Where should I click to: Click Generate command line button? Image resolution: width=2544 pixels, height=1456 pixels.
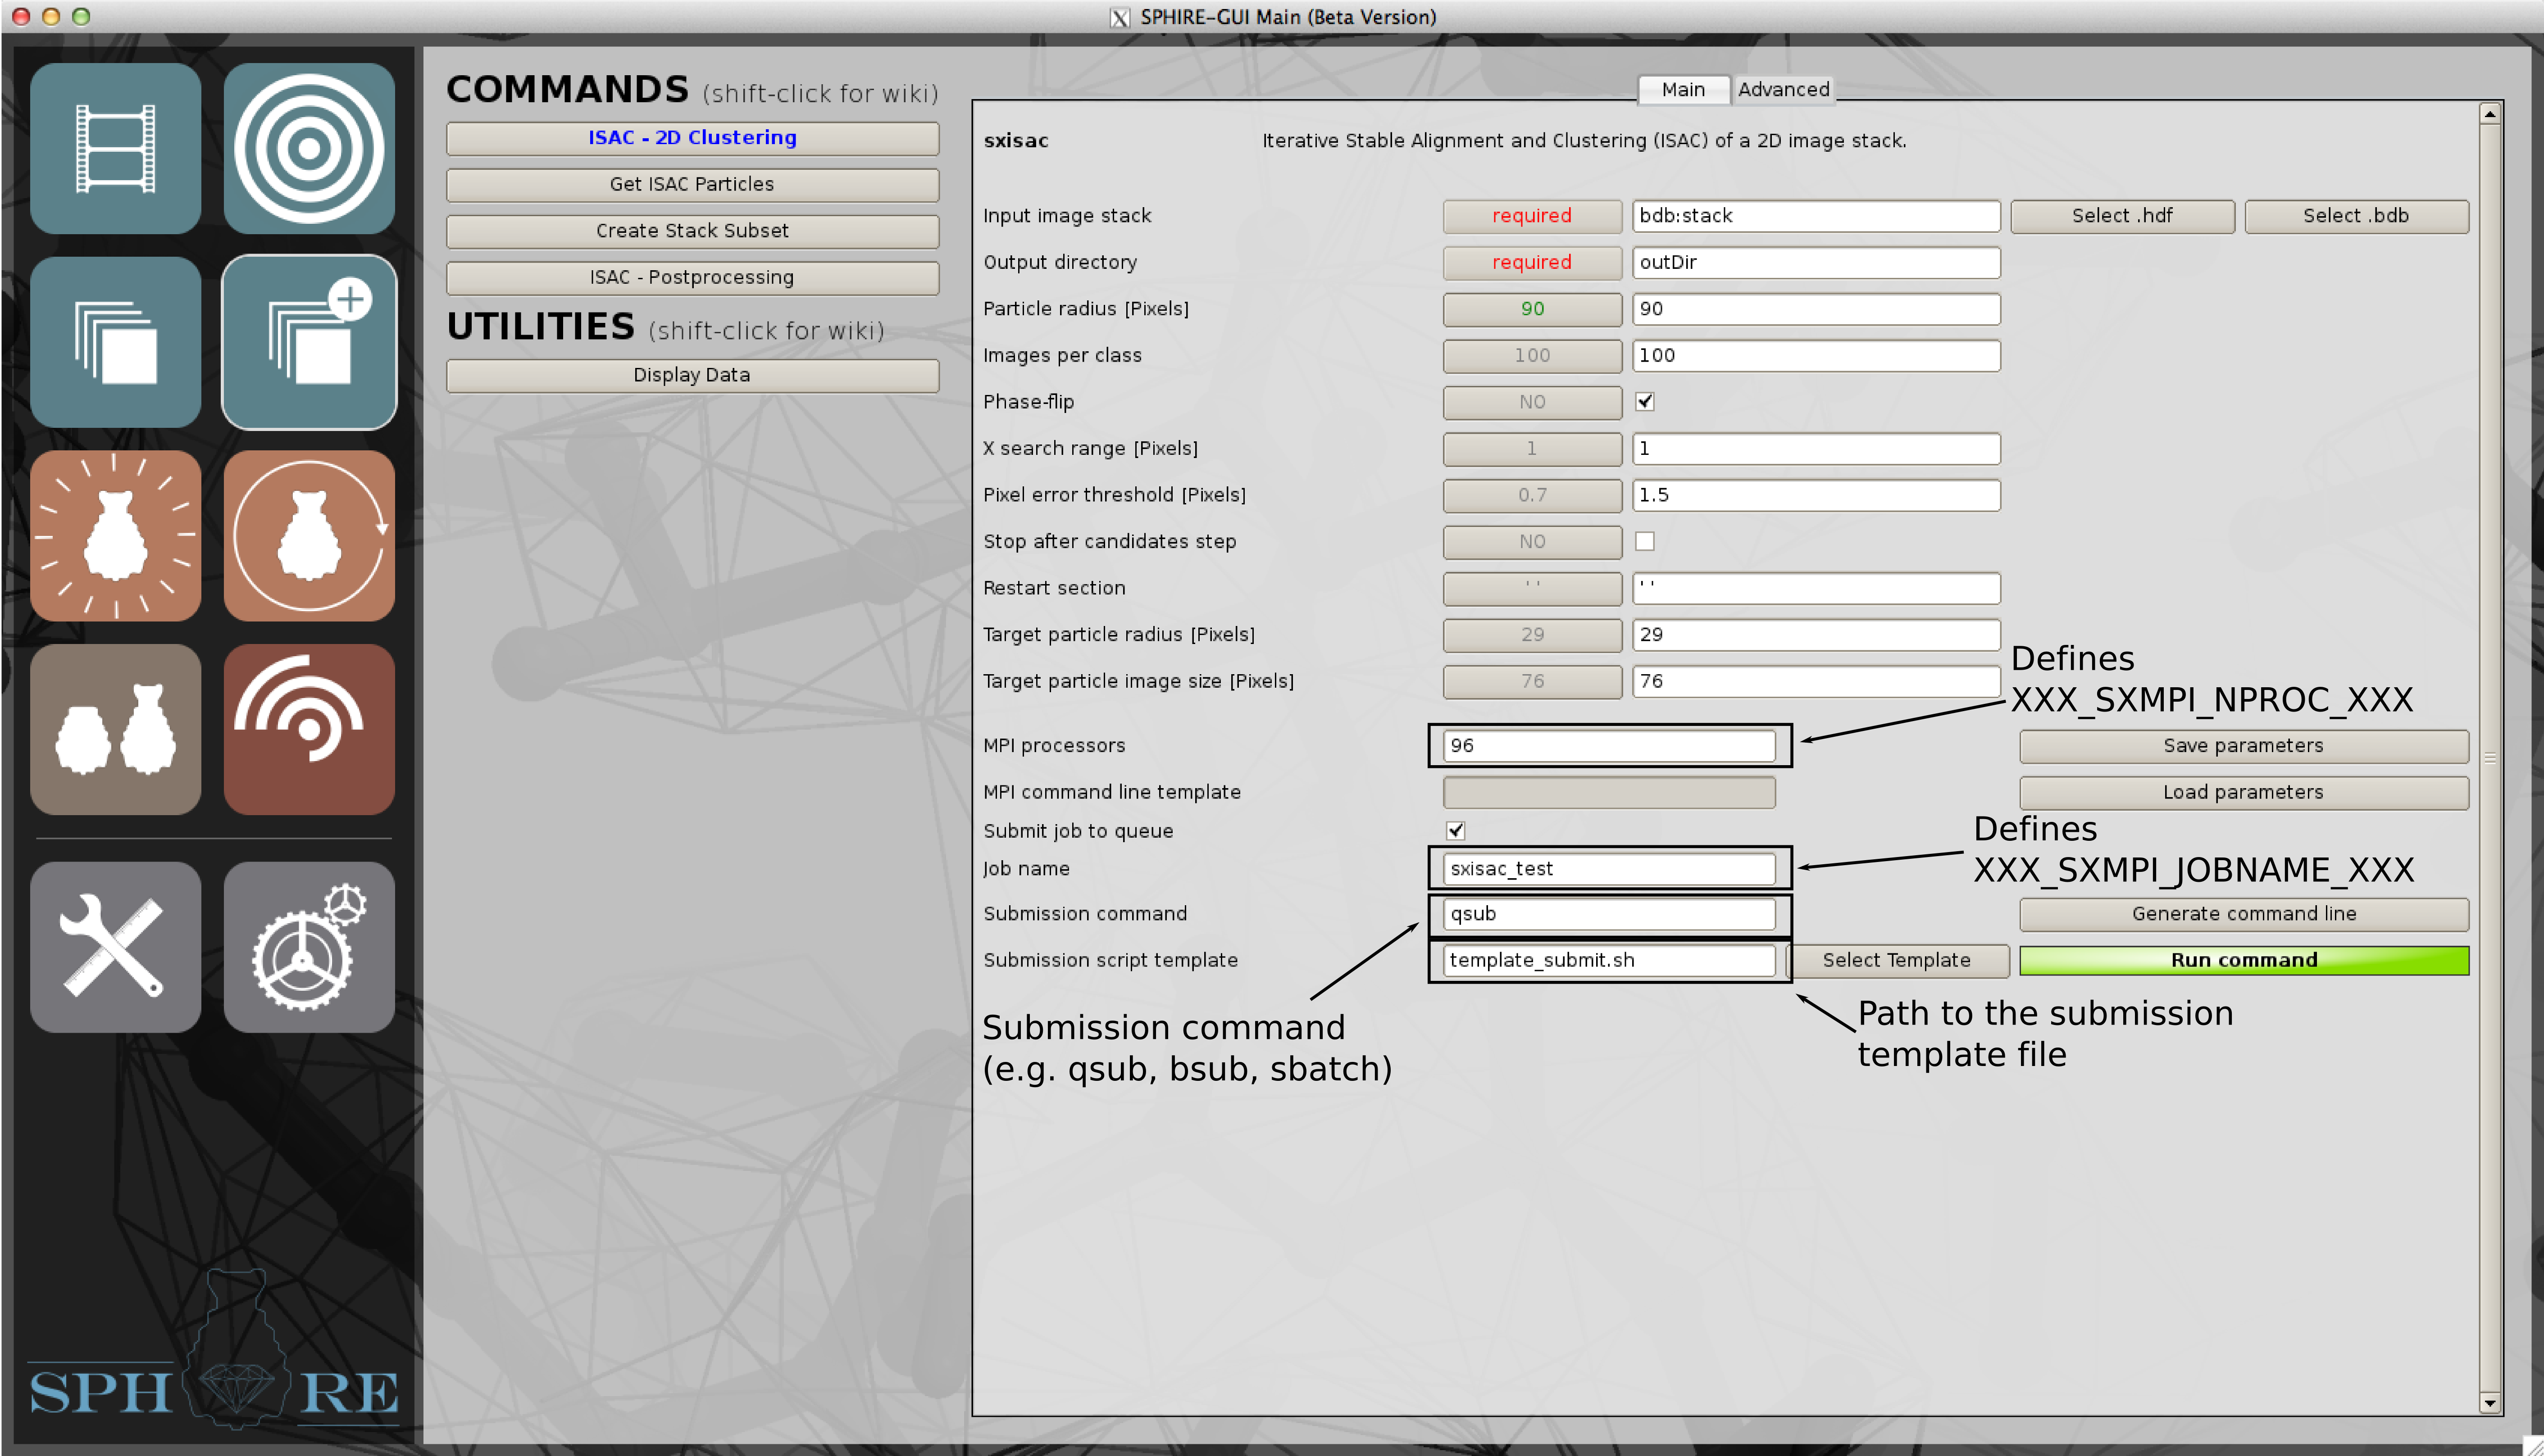[x=2244, y=914]
